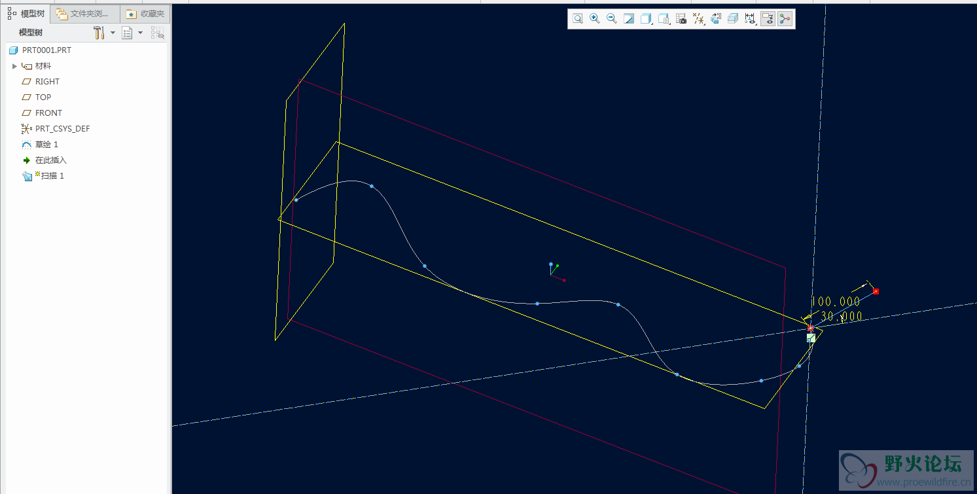Screen dimensions: 977x494
Task: Toggle the spin center visibility button
Action: click(768, 19)
